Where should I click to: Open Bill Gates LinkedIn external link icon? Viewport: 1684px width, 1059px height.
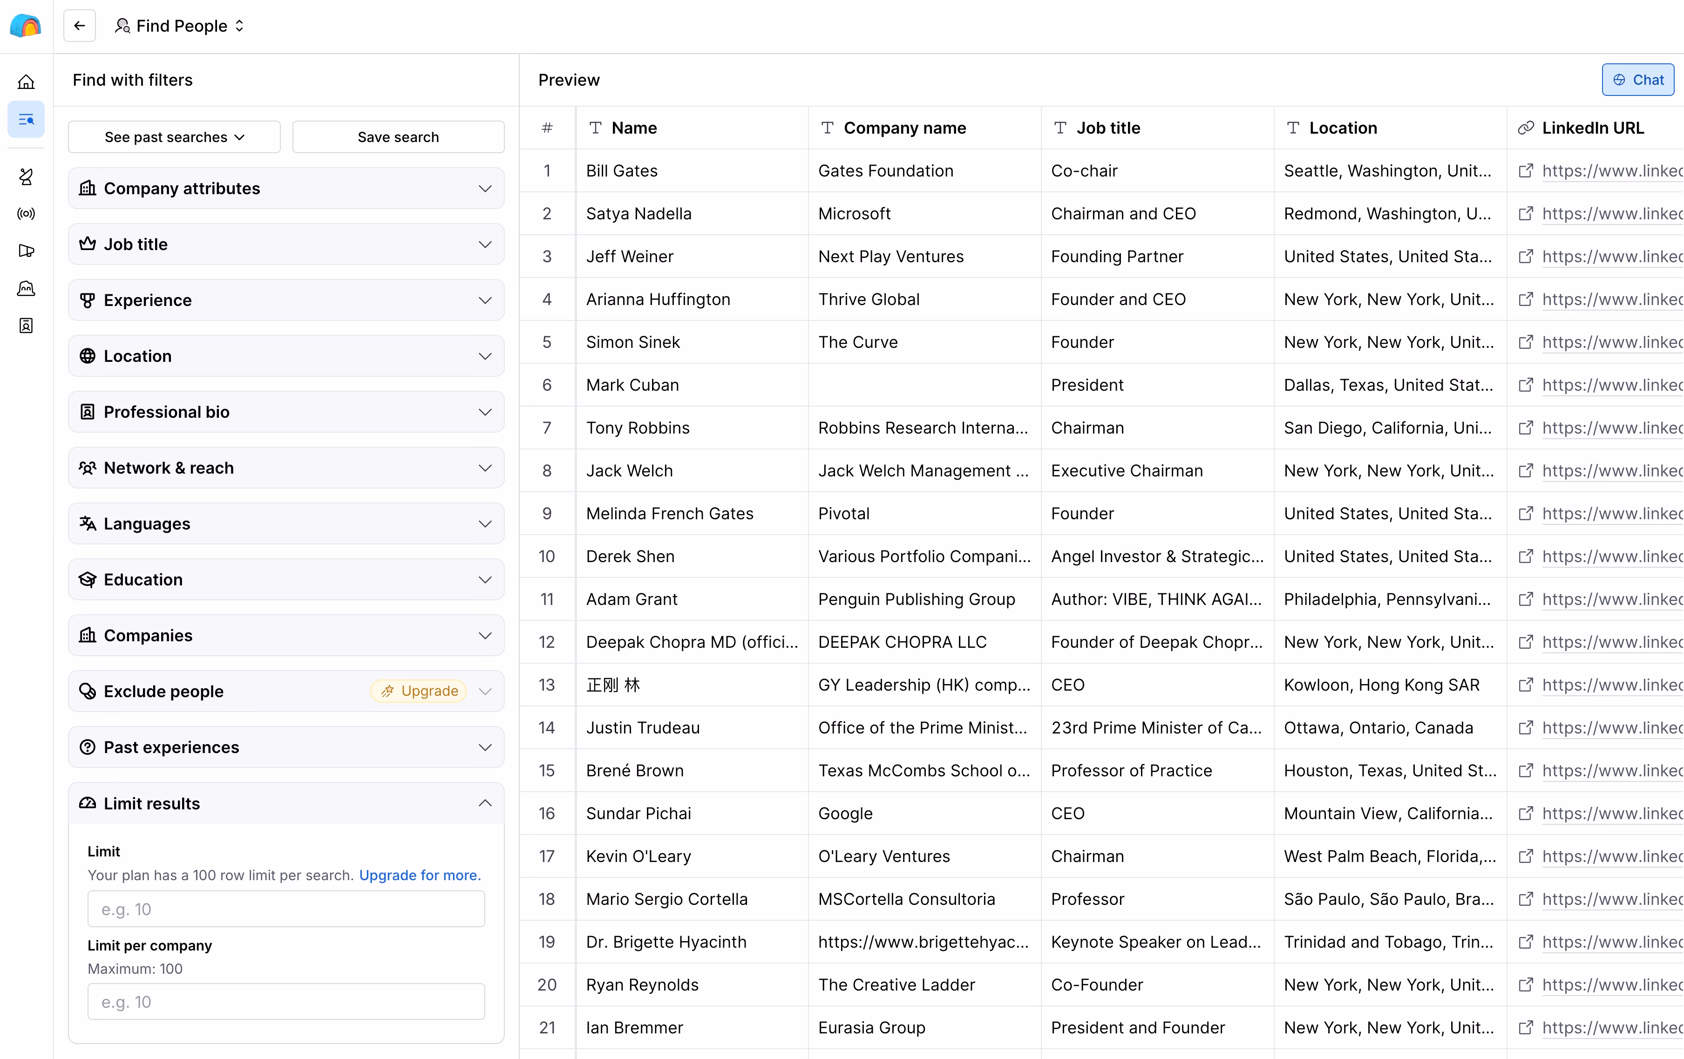click(1526, 170)
